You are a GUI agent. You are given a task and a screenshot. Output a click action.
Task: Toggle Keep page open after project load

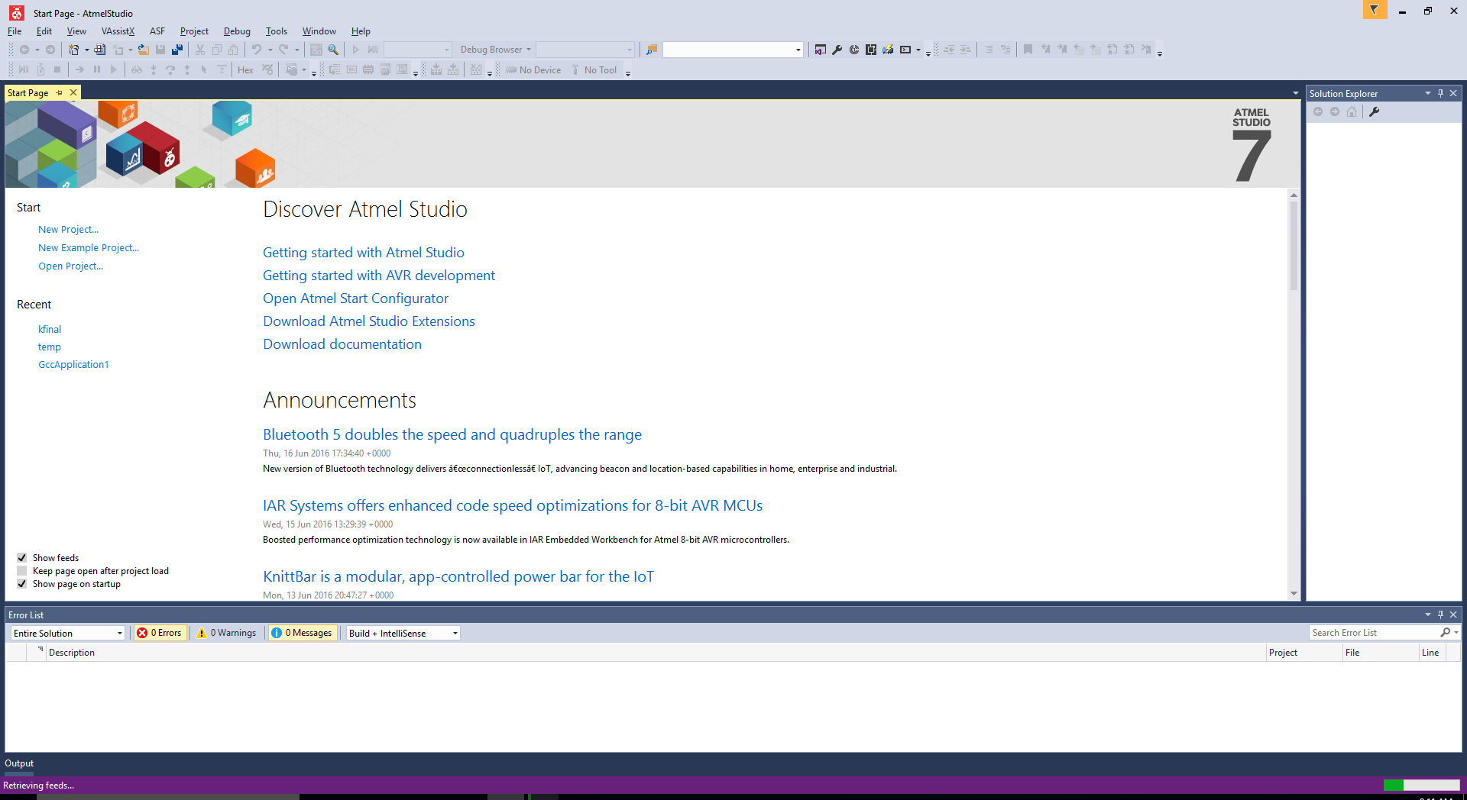tap(22, 571)
